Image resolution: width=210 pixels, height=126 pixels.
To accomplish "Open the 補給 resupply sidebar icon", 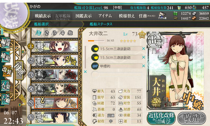I will 6,57.
